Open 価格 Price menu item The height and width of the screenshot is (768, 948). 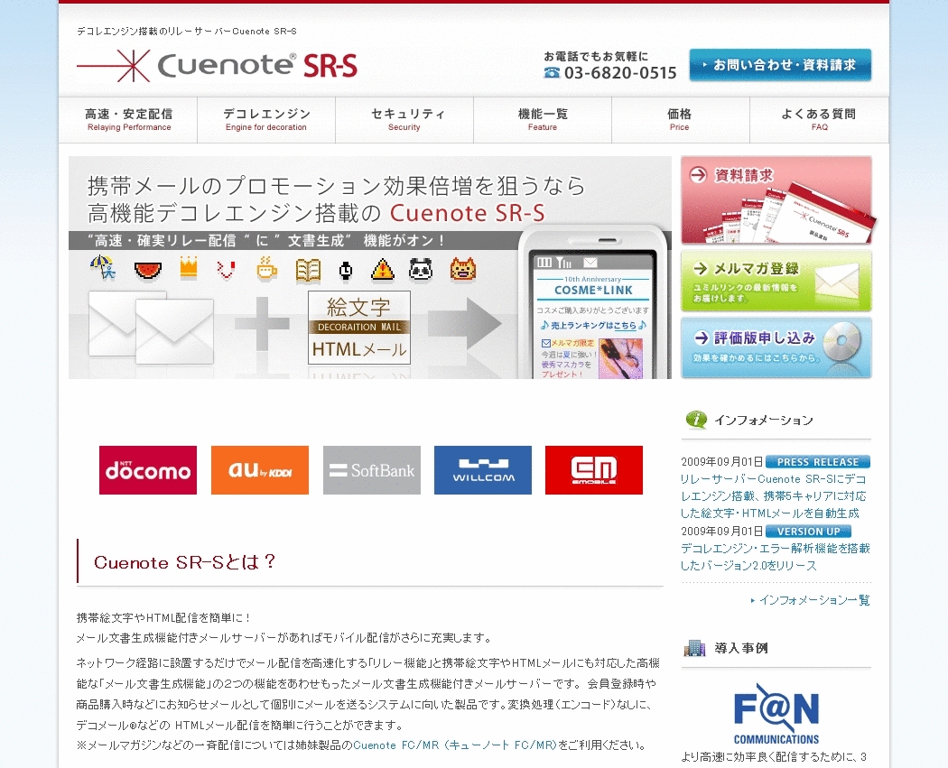click(x=680, y=120)
